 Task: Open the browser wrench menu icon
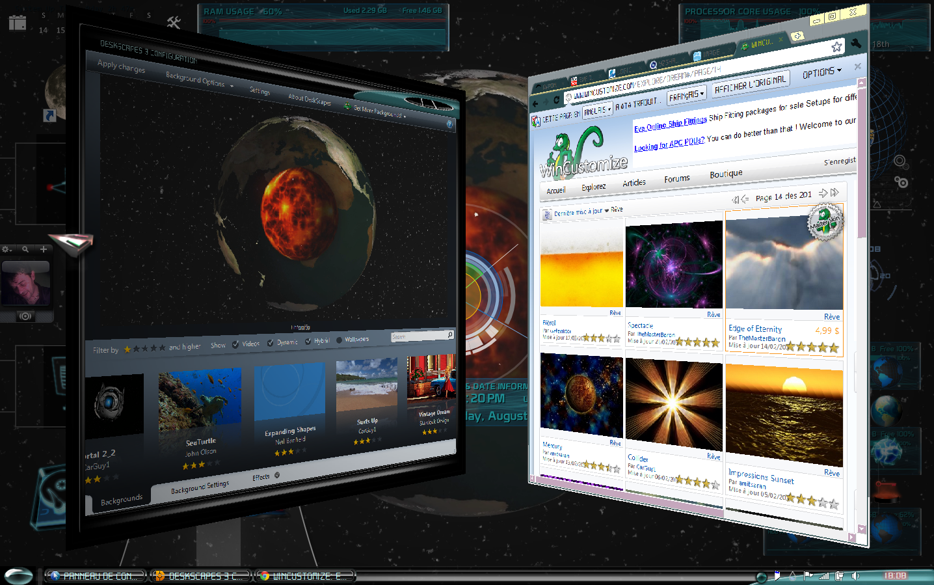click(x=856, y=43)
